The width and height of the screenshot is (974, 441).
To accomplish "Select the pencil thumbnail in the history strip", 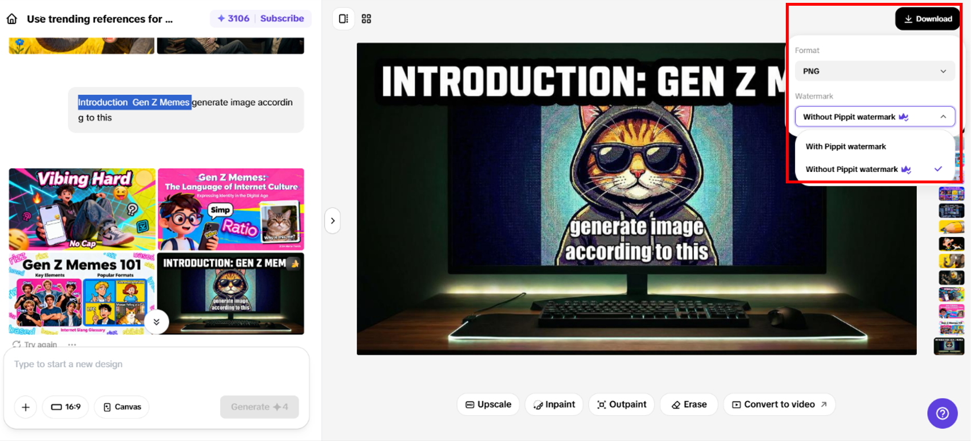I will [952, 227].
